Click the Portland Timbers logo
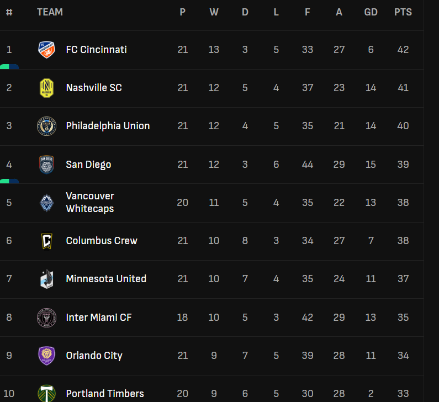 click(x=46, y=394)
